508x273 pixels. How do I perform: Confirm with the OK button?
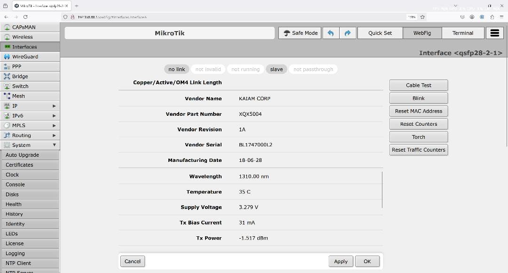click(x=367, y=261)
